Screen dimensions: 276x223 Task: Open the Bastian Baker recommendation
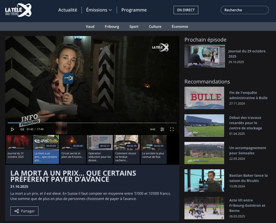(x=249, y=178)
